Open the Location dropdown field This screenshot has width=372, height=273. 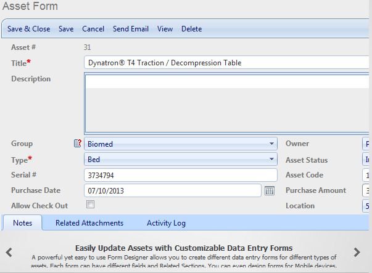366,206
